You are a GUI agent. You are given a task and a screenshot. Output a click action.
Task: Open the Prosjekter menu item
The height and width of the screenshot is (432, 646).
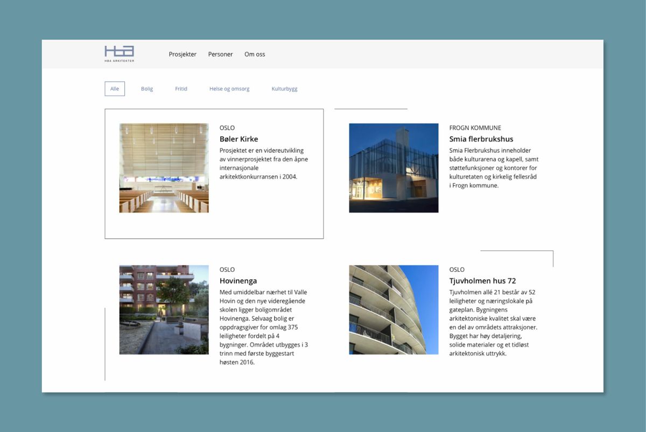click(182, 54)
